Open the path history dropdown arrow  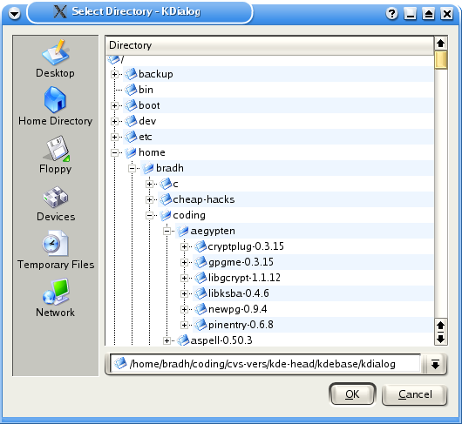435,365
